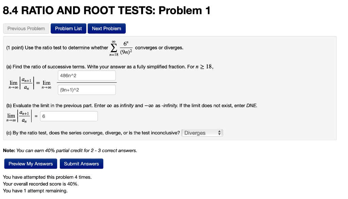Image resolution: width=348 pixels, height=199 pixels.
Task: Select the limit answer field showing 6
Action: [69, 116]
